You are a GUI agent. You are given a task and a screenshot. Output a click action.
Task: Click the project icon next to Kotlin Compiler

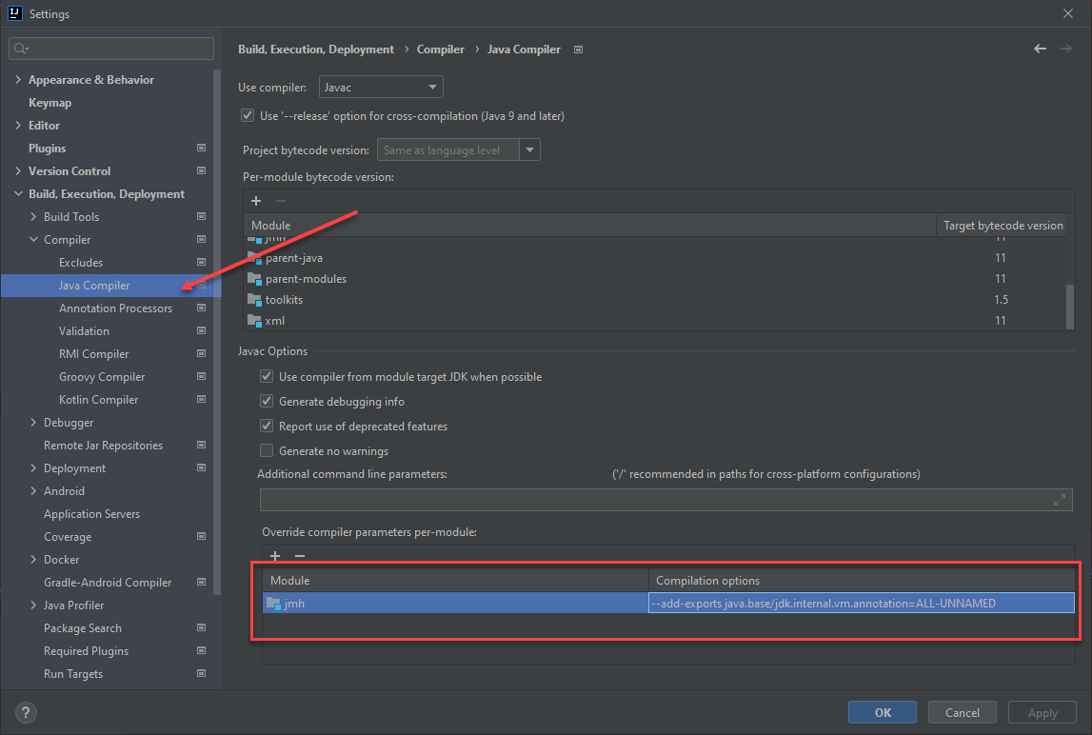tap(201, 399)
